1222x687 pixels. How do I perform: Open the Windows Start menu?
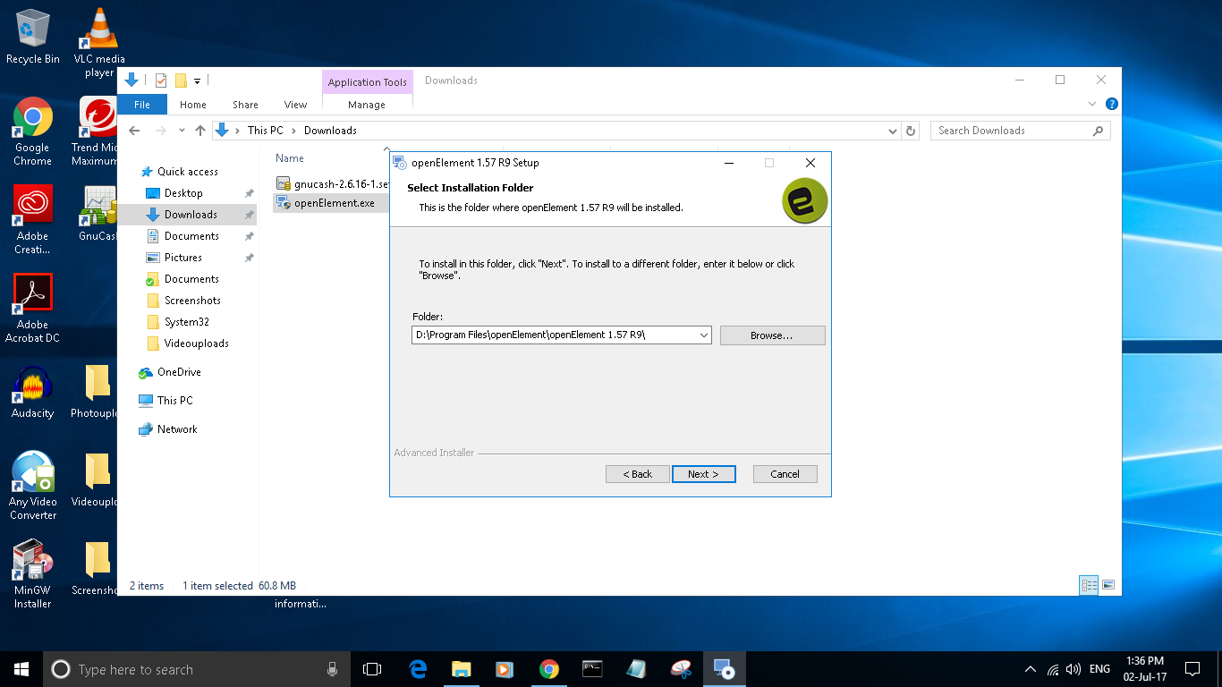coord(21,669)
